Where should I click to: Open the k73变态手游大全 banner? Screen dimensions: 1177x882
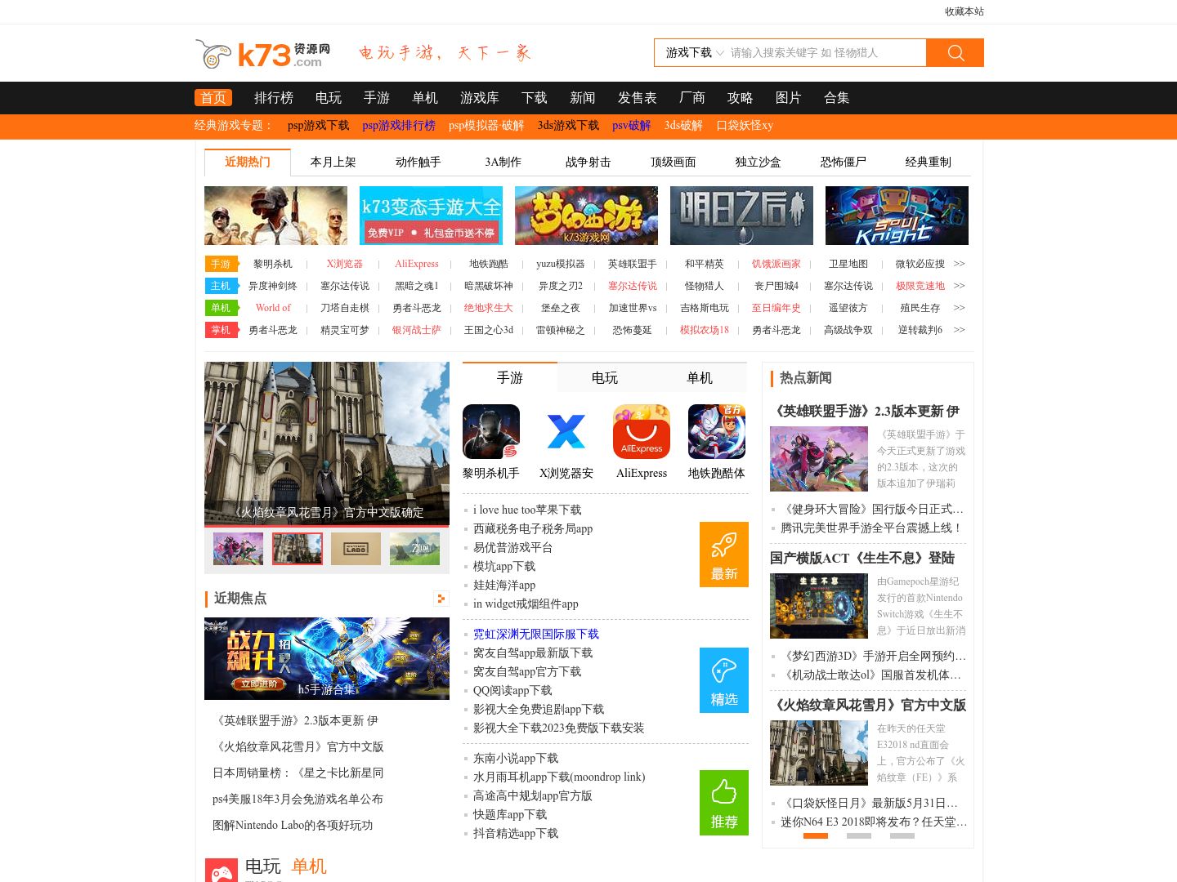431,216
